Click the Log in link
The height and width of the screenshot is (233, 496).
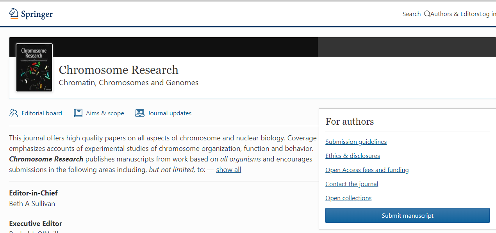(488, 14)
